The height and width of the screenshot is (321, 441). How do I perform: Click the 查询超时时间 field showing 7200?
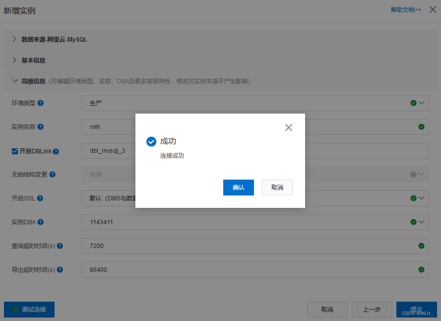point(255,246)
